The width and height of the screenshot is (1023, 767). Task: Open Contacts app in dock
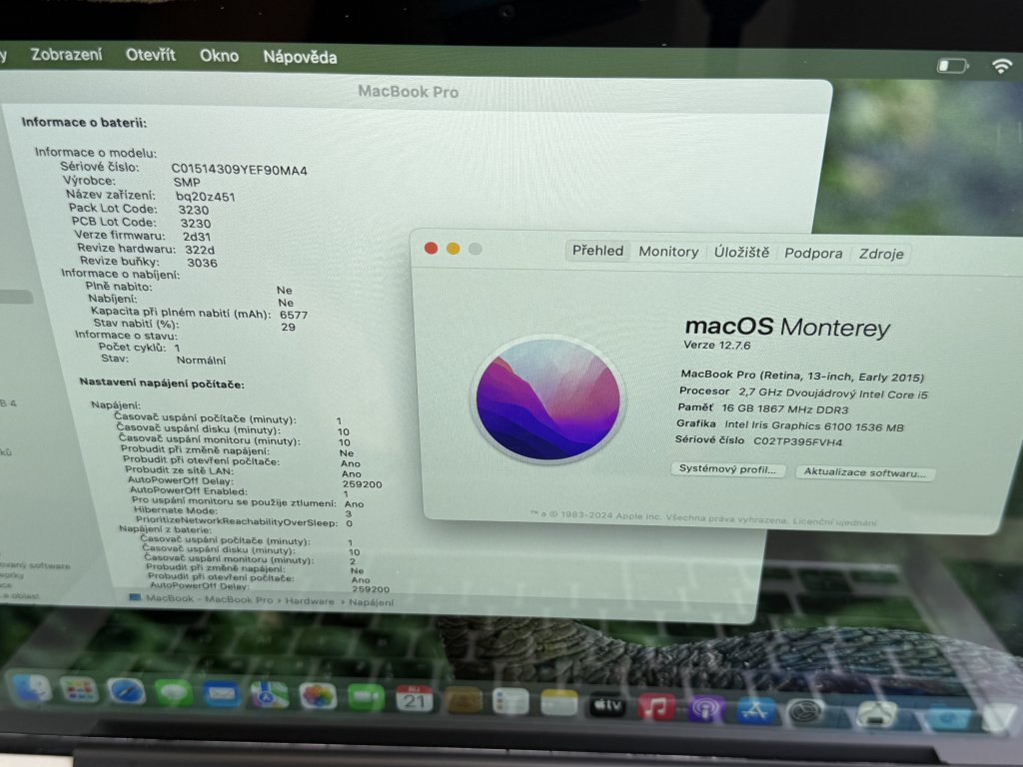pos(463,701)
